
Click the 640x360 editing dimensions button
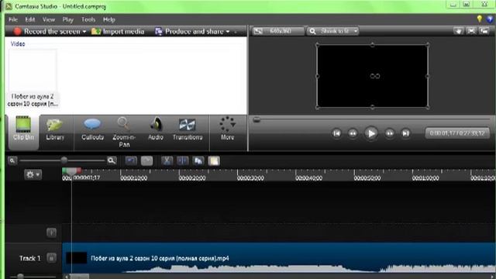tap(278, 31)
